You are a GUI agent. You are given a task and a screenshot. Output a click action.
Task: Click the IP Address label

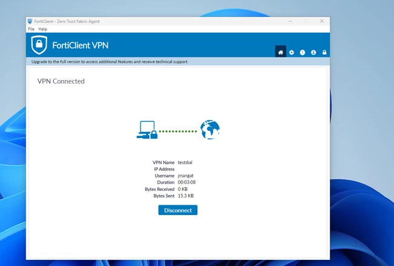[x=164, y=169]
